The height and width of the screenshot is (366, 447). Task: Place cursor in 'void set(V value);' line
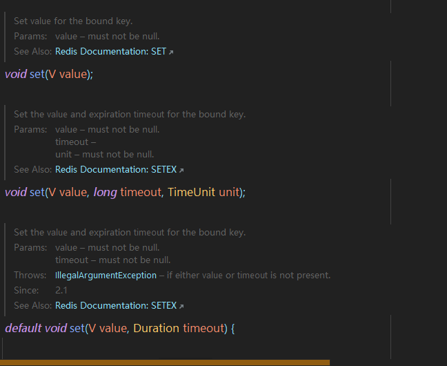click(x=49, y=74)
